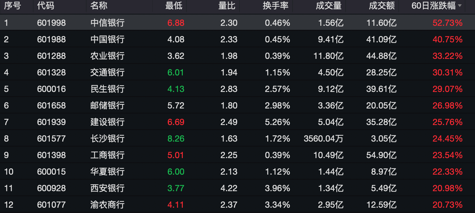
Task: Click stock code 601328
Action: pyautogui.click(x=51, y=72)
